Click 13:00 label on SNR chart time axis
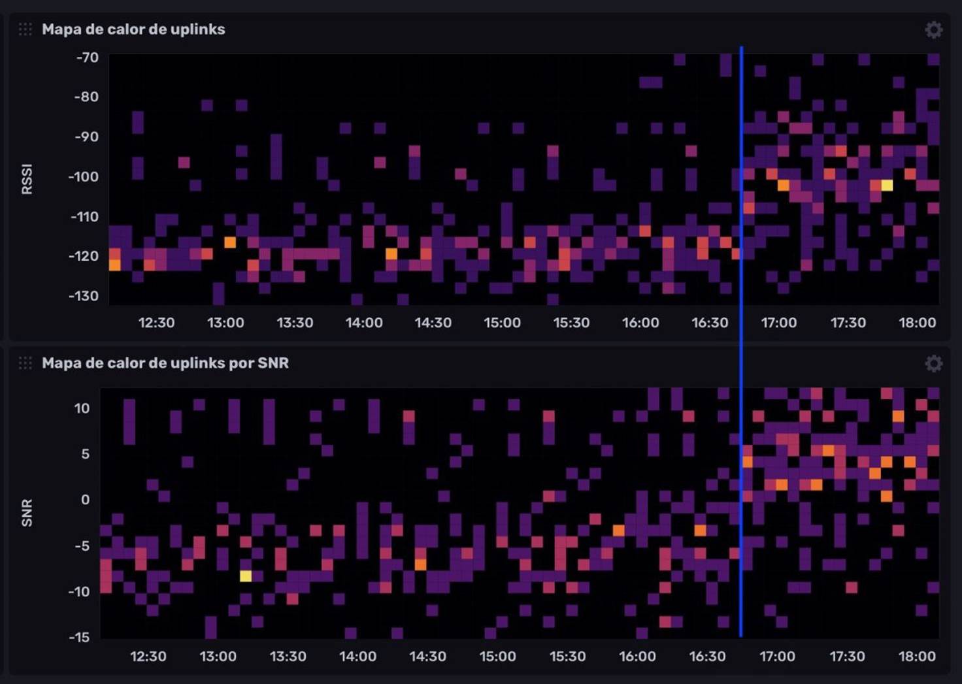This screenshot has height=684, width=962. point(218,657)
